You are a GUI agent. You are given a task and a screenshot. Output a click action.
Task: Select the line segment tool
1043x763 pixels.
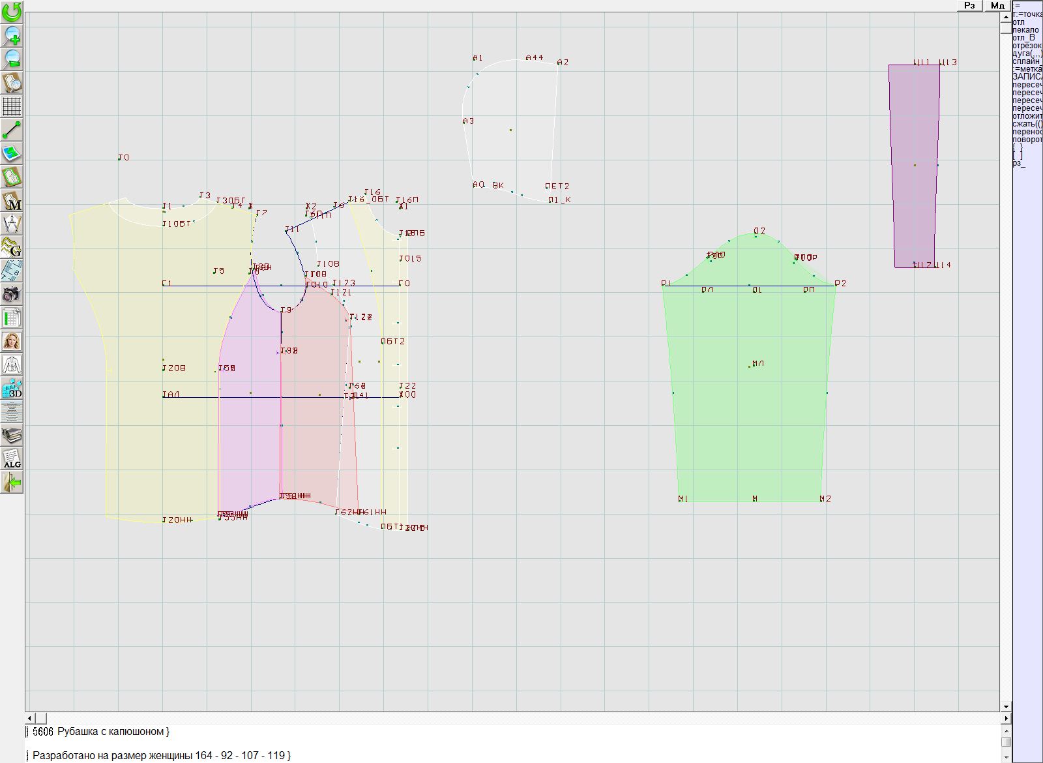[12, 130]
